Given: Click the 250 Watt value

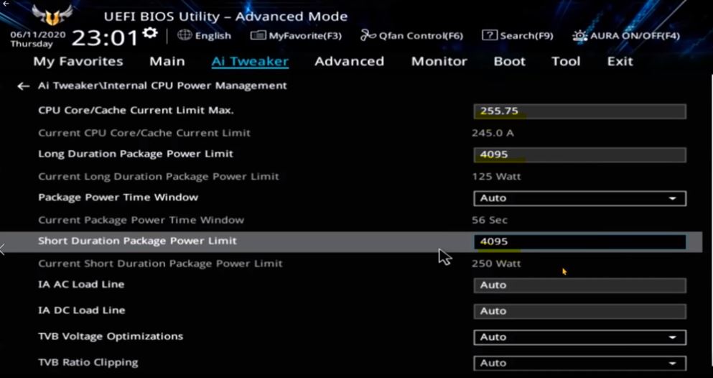Looking at the screenshot, I should pos(496,263).
